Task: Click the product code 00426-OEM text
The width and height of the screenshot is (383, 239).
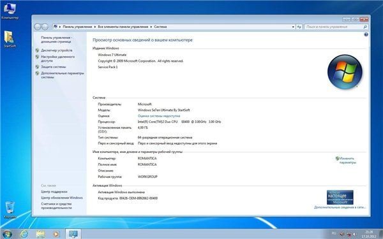Action: point(128,198)
